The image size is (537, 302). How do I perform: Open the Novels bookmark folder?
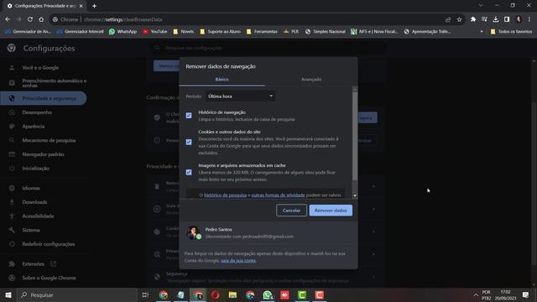(183, 32)
